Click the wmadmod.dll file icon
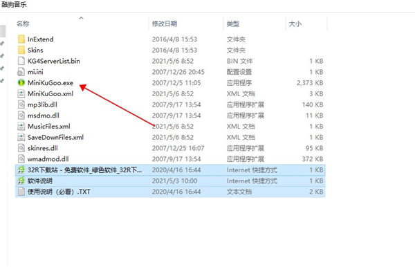This screenshot has height=267, width=415. (x=21, y=159)
